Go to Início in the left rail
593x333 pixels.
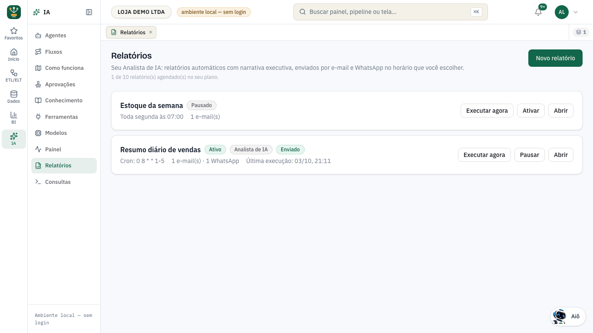pyautogui.click(x=14, y=55)
